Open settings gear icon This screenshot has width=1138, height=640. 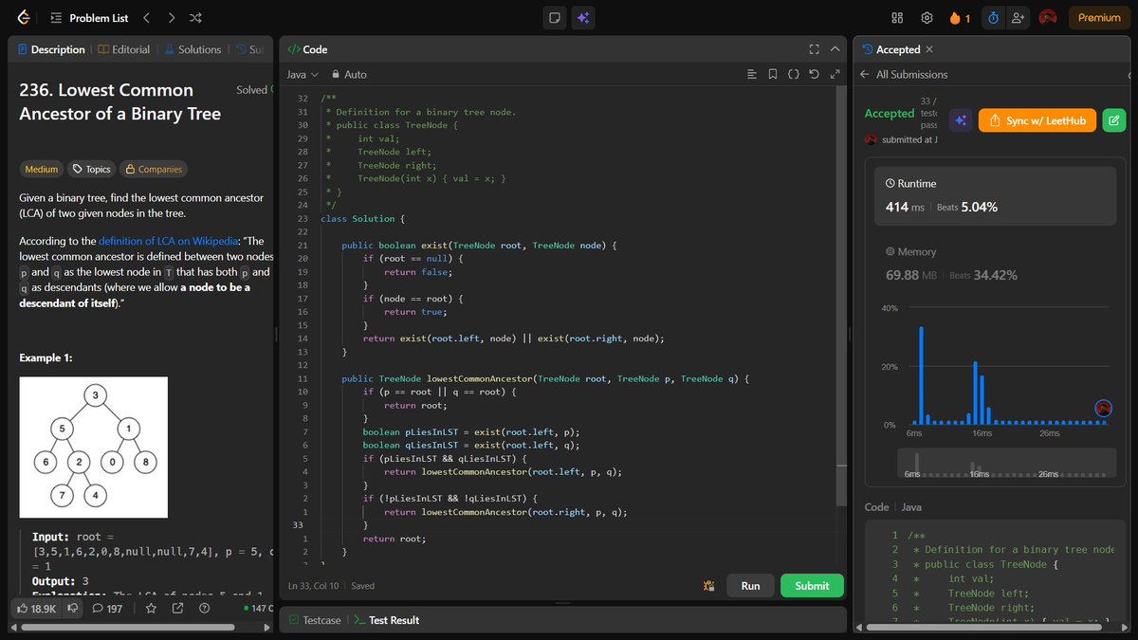927,17
